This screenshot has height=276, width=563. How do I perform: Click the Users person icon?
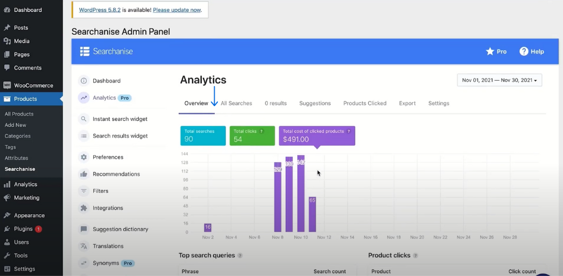[x=7, y=242]
